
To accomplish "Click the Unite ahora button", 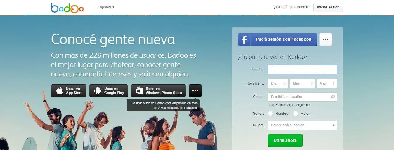I will pos(285,141).
